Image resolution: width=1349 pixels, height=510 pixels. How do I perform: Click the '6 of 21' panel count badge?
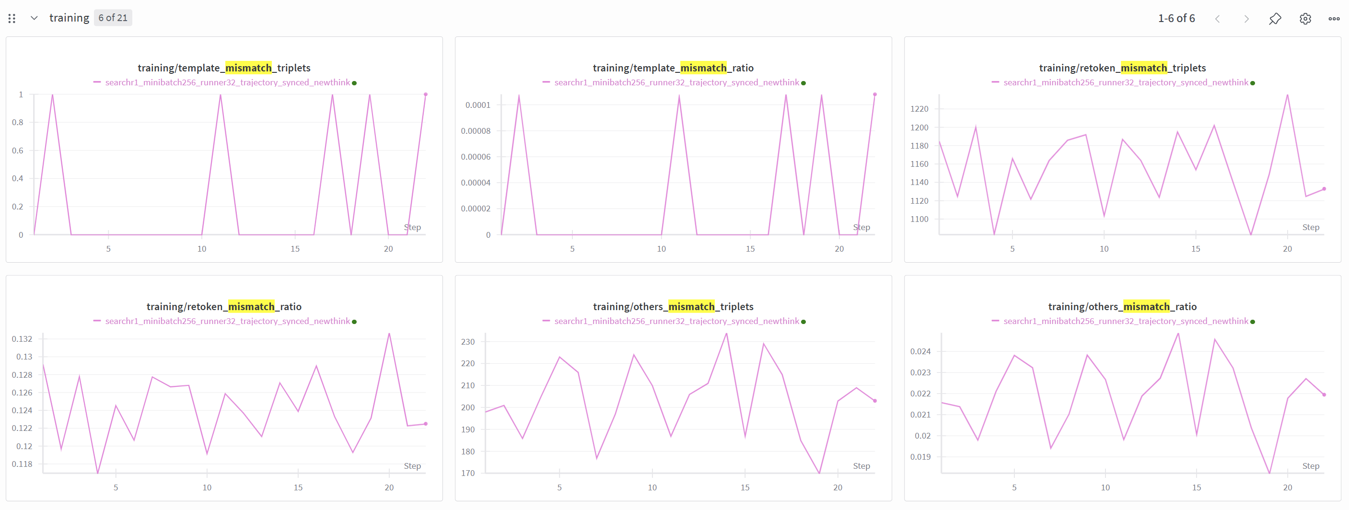click(x=113, y=18)
